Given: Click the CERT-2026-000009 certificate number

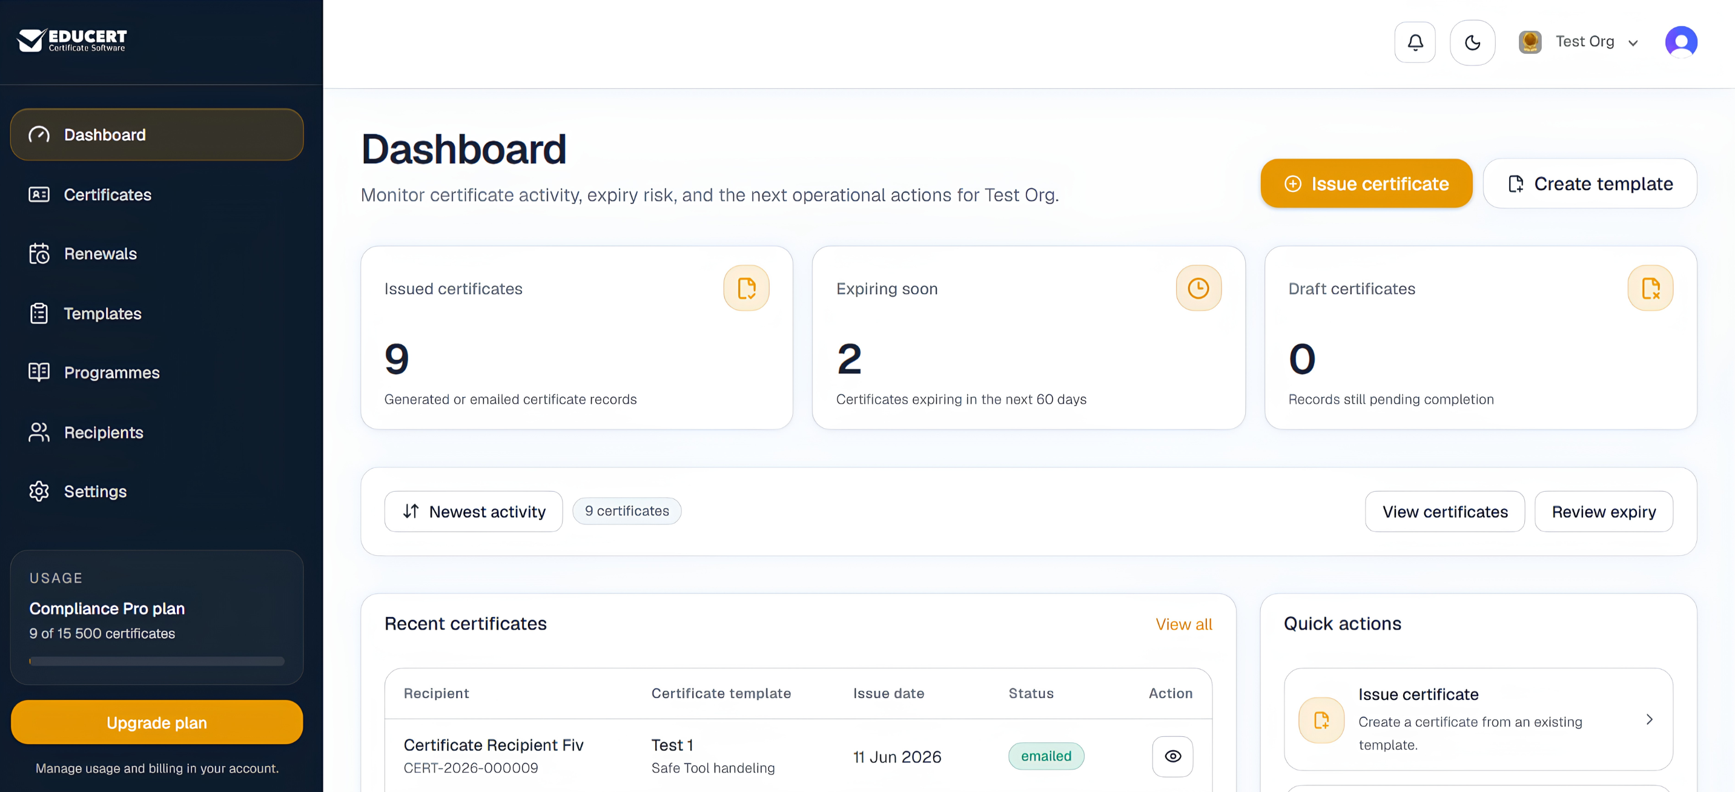Looking at the screenshot, I should point(471,768).
